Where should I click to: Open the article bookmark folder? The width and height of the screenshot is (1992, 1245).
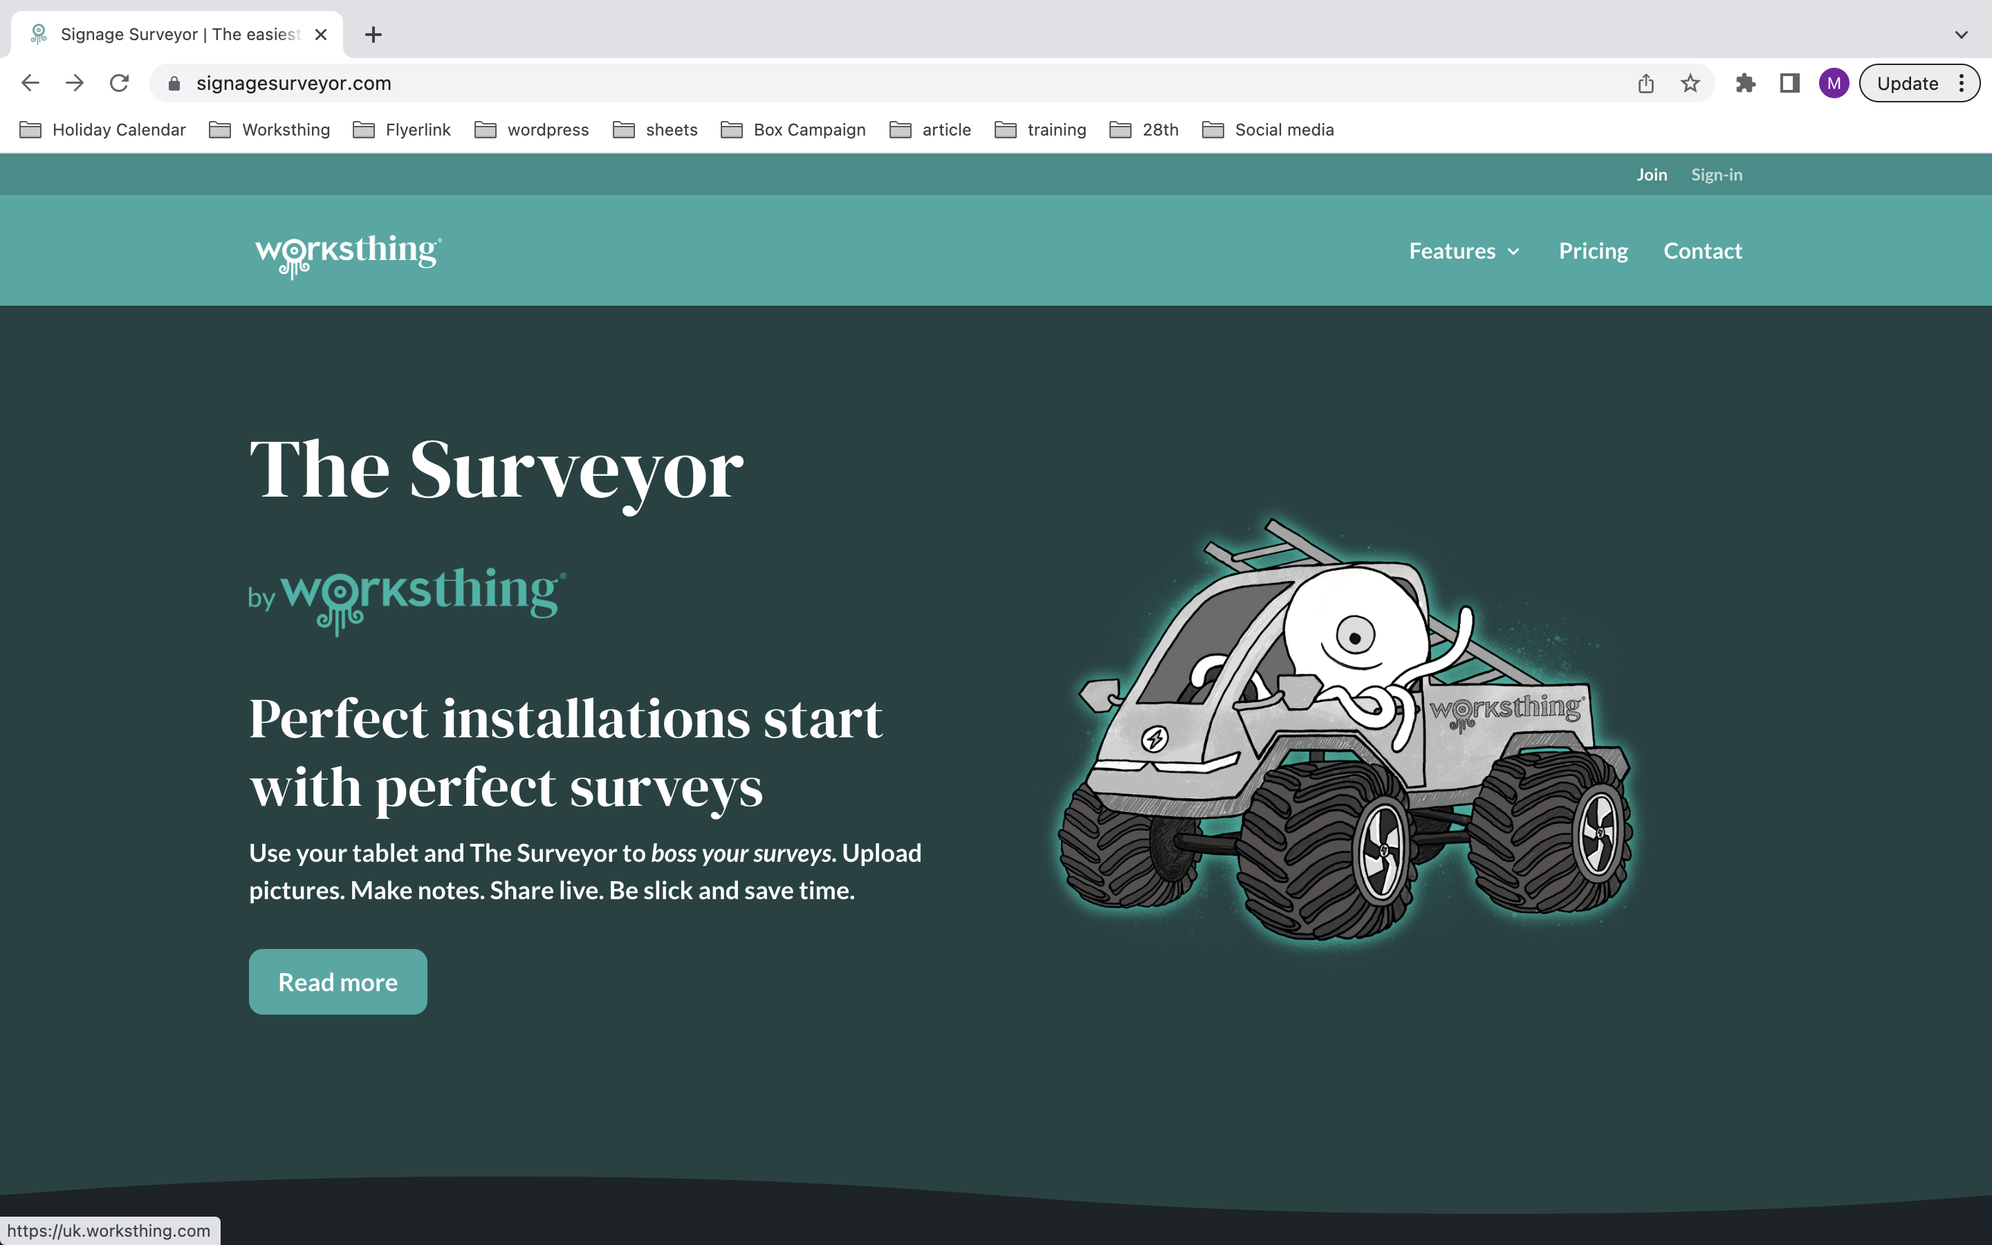(930, 129)
